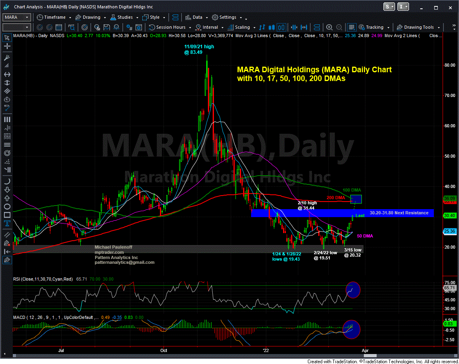Pick the horizontal extension arrow tool
The width and height of the screenshot is (459, 364).
pyautogui.click(x=7, y=75)
